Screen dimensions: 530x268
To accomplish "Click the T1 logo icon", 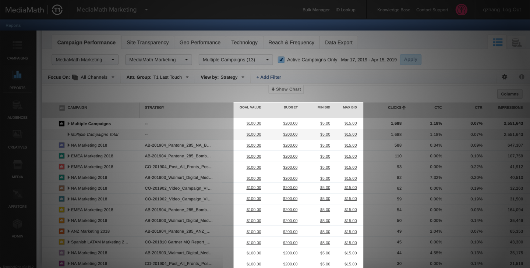I will click(57, 10).
